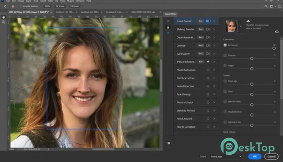Click the cloud processing icon beside the face thumbnail
The width and height of the screenshot is (283, 162).
pos(248,21)
